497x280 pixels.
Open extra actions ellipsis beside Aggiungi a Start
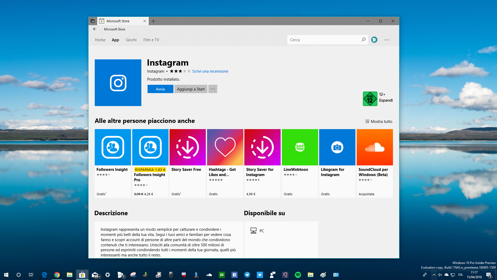coord(213,89)
